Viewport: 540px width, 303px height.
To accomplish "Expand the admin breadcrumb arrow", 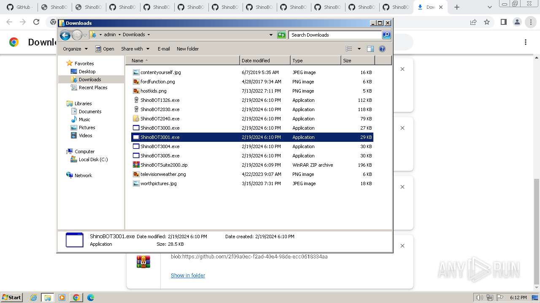I will 119,35.
